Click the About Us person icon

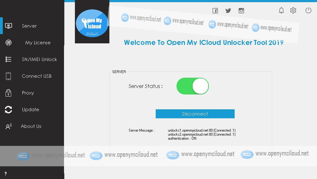click(8, 126)
